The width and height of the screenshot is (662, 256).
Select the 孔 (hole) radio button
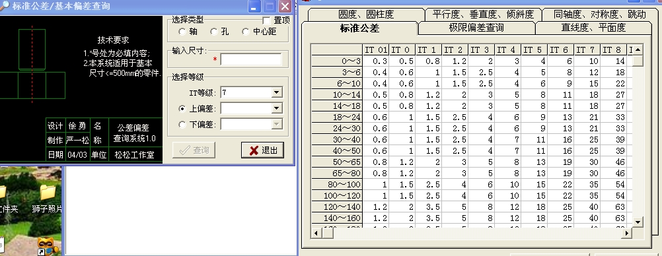[x=215, y=32]
